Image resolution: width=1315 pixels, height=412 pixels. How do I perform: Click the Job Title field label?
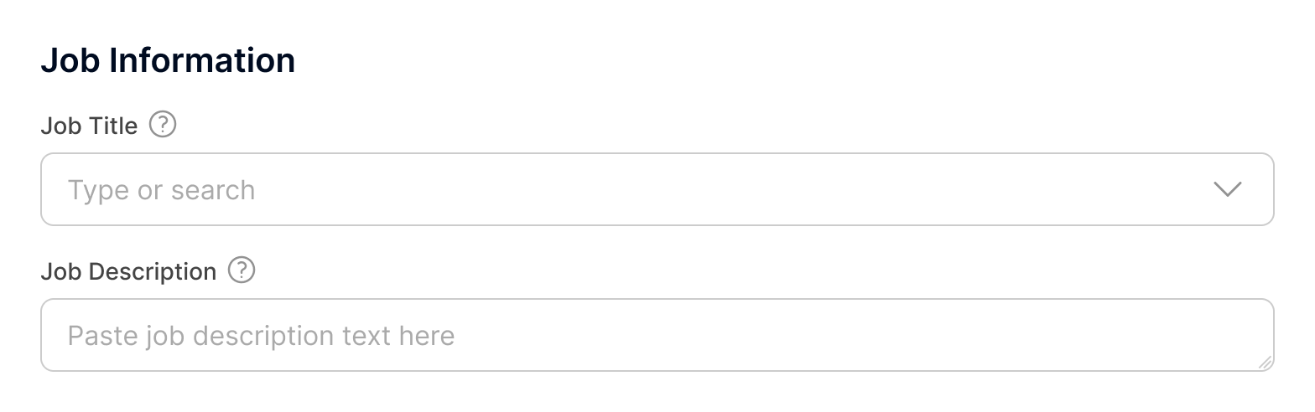click(x=89, y=126)
